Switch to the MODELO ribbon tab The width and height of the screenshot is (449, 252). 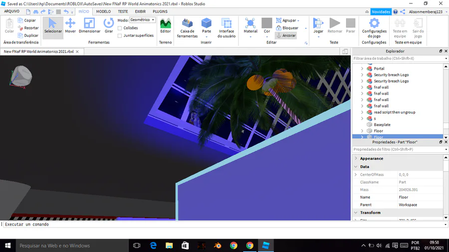[103, 11]
